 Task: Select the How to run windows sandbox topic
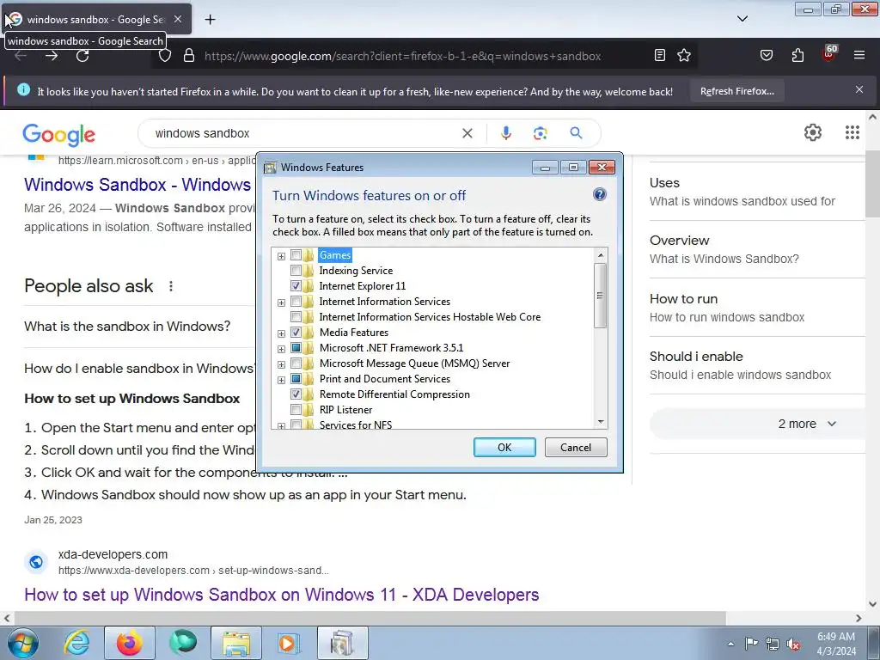pyautogui.click(x=727, y=308)
